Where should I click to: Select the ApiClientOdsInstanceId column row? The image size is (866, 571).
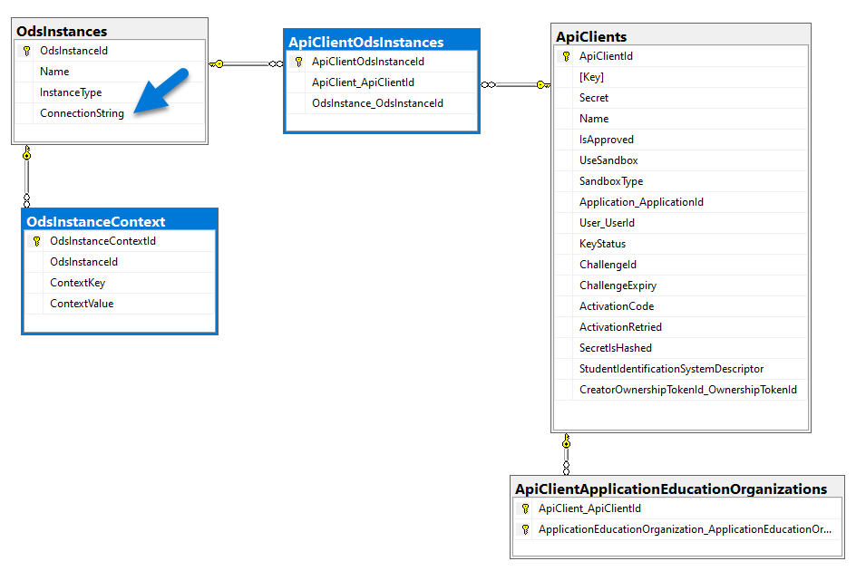(x=382, y=62)
